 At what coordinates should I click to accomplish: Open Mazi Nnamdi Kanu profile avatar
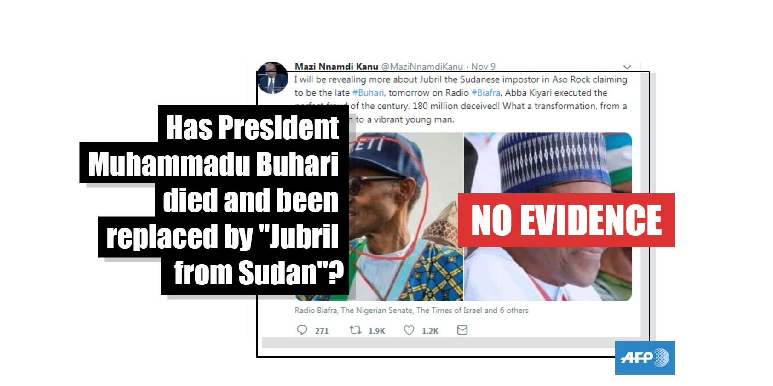[272, 78]
